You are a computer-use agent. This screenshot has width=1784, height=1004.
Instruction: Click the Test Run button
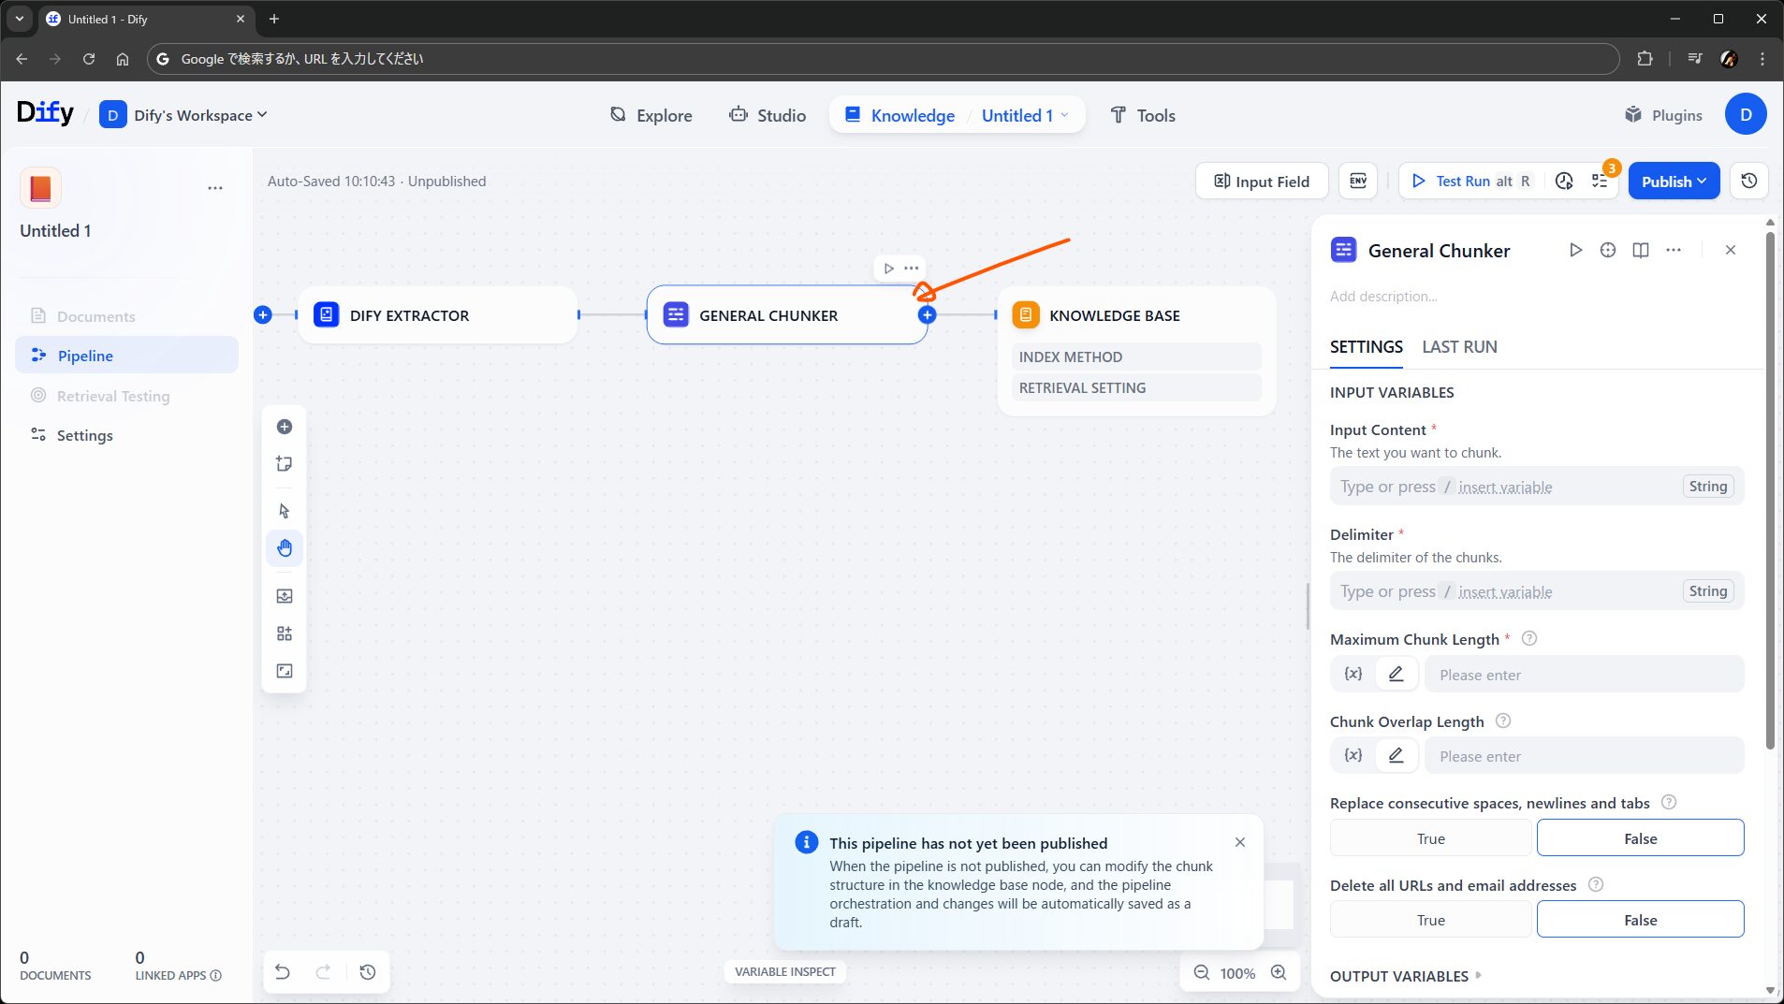click(x=1462, y=181)
